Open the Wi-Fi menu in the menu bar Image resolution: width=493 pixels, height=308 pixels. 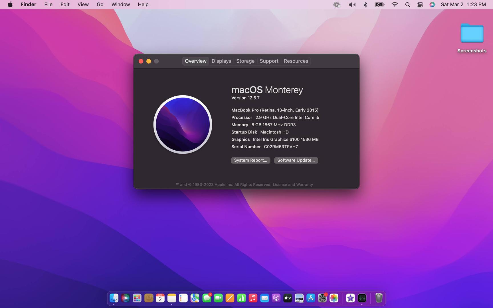(x=395, y=5)
